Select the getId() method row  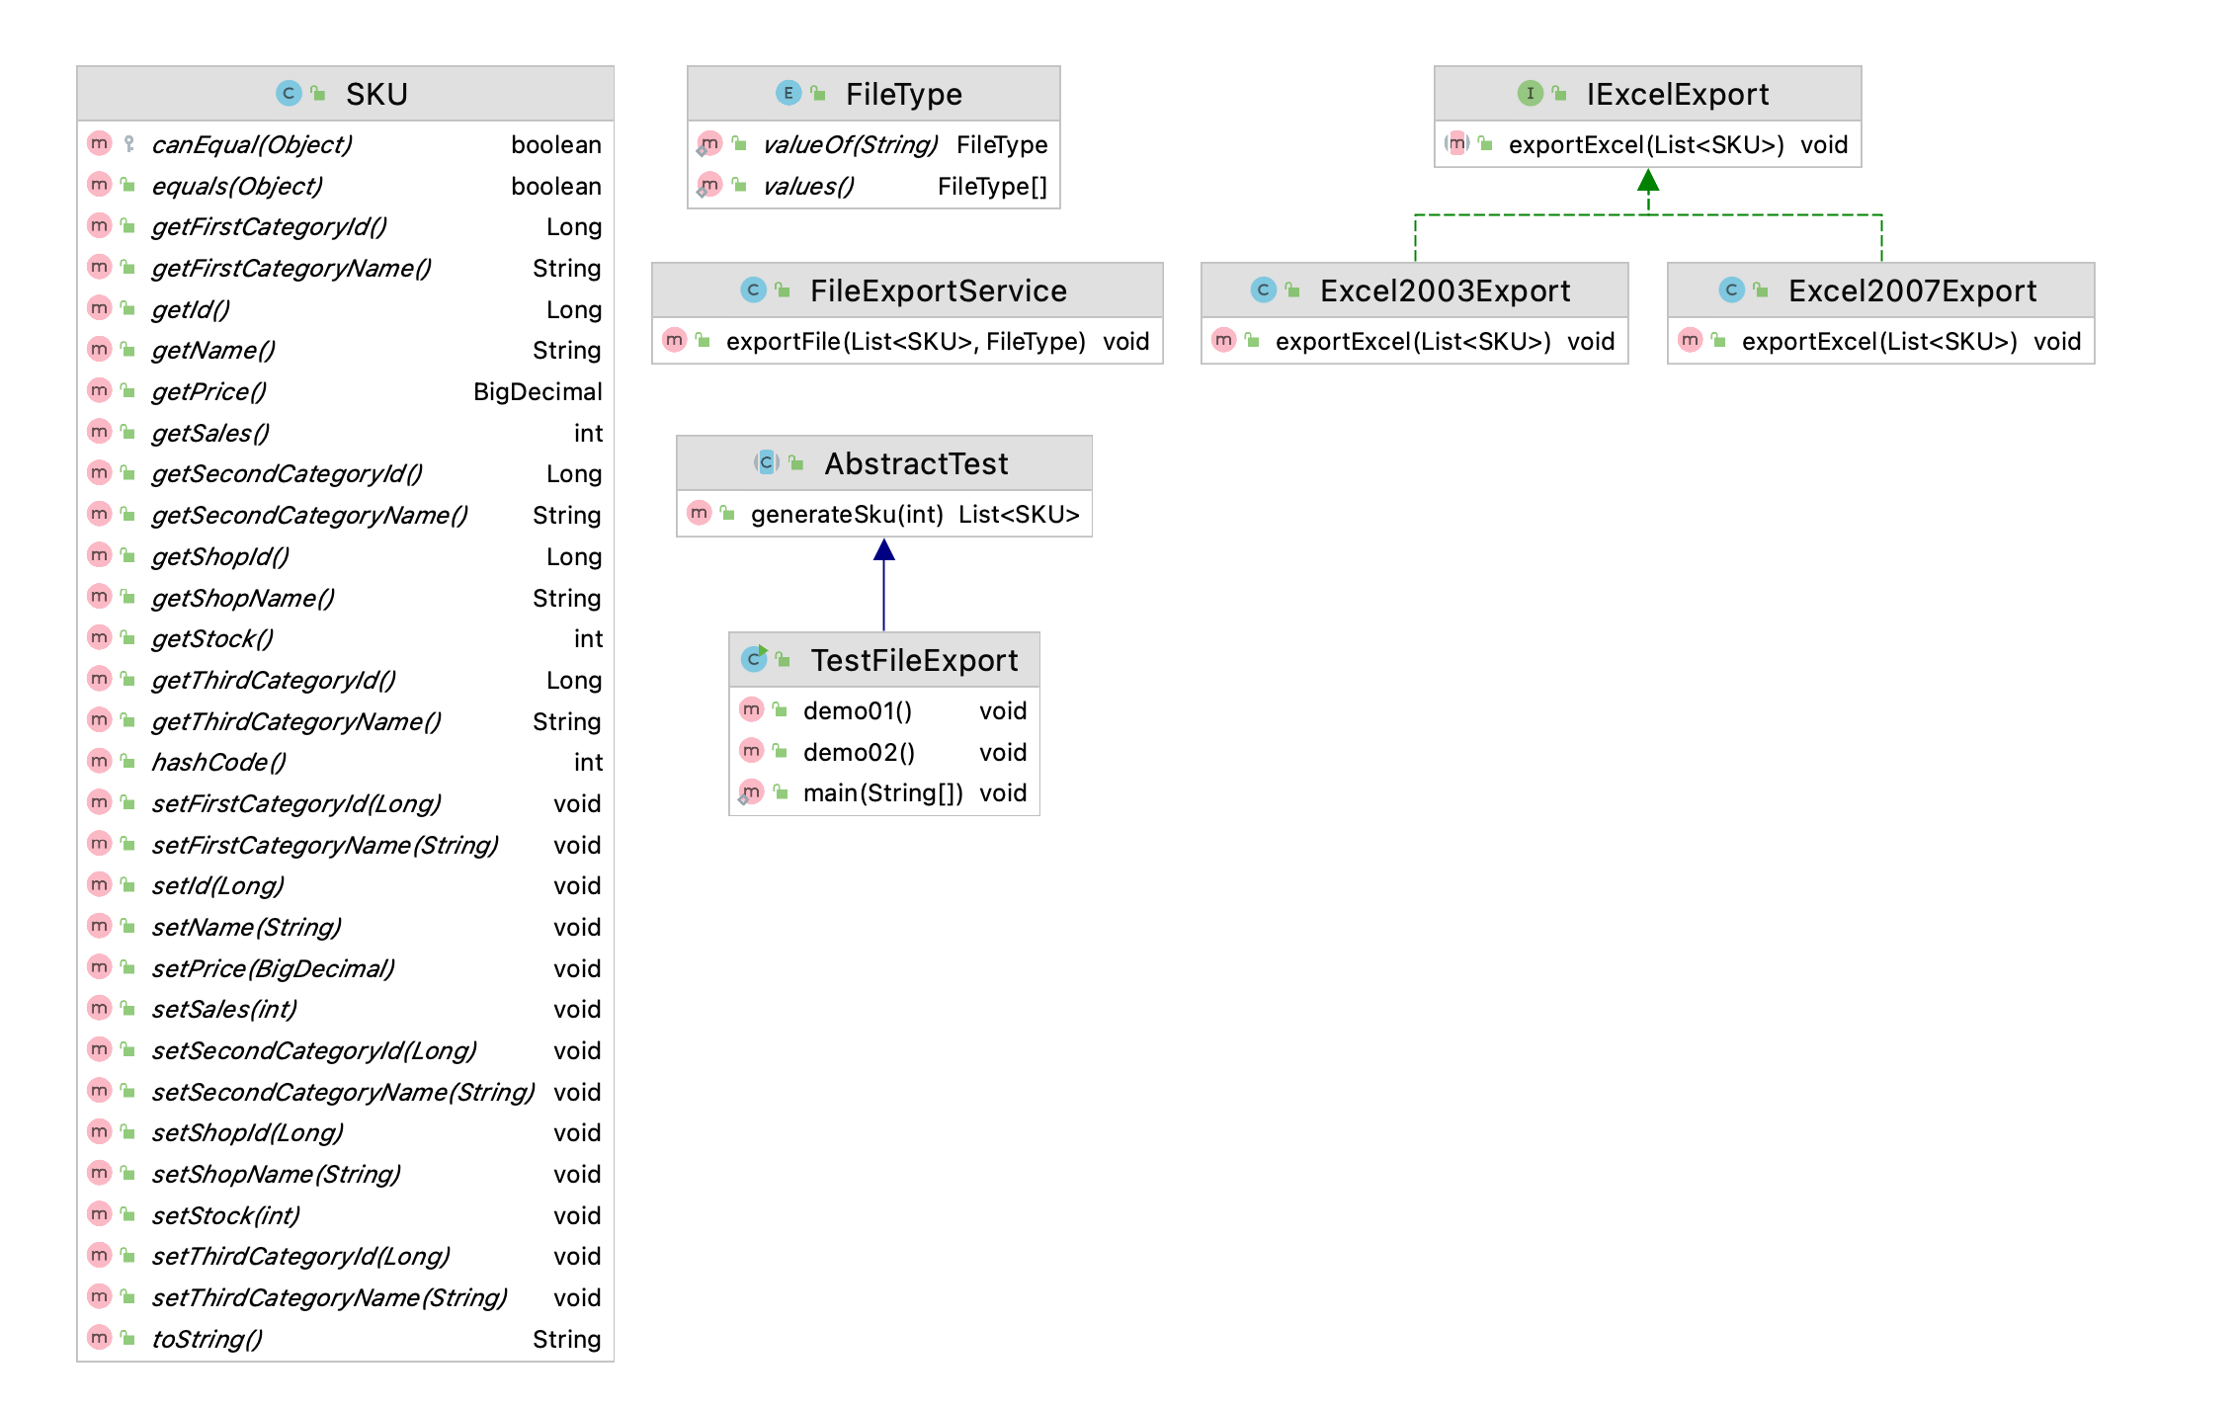pyautogui.click(x=345, y=309)
